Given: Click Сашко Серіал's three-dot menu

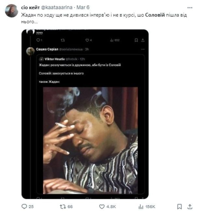Looking at the screenshot, I should click(x=143, y=49).
